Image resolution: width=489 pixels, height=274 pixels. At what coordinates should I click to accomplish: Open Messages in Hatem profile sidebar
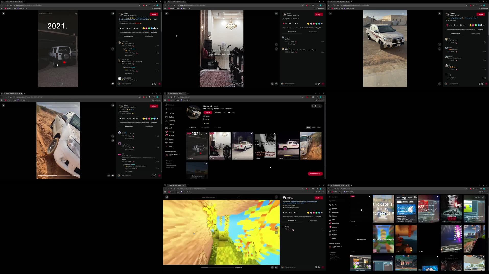tap(171, 132)
